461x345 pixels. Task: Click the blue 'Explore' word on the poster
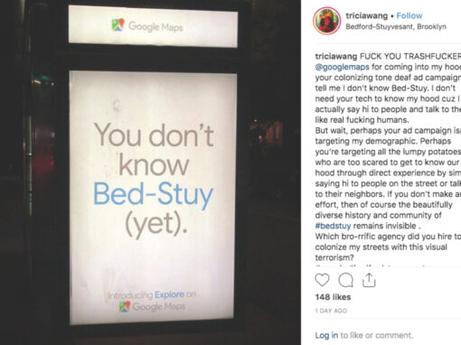point(169,294)
